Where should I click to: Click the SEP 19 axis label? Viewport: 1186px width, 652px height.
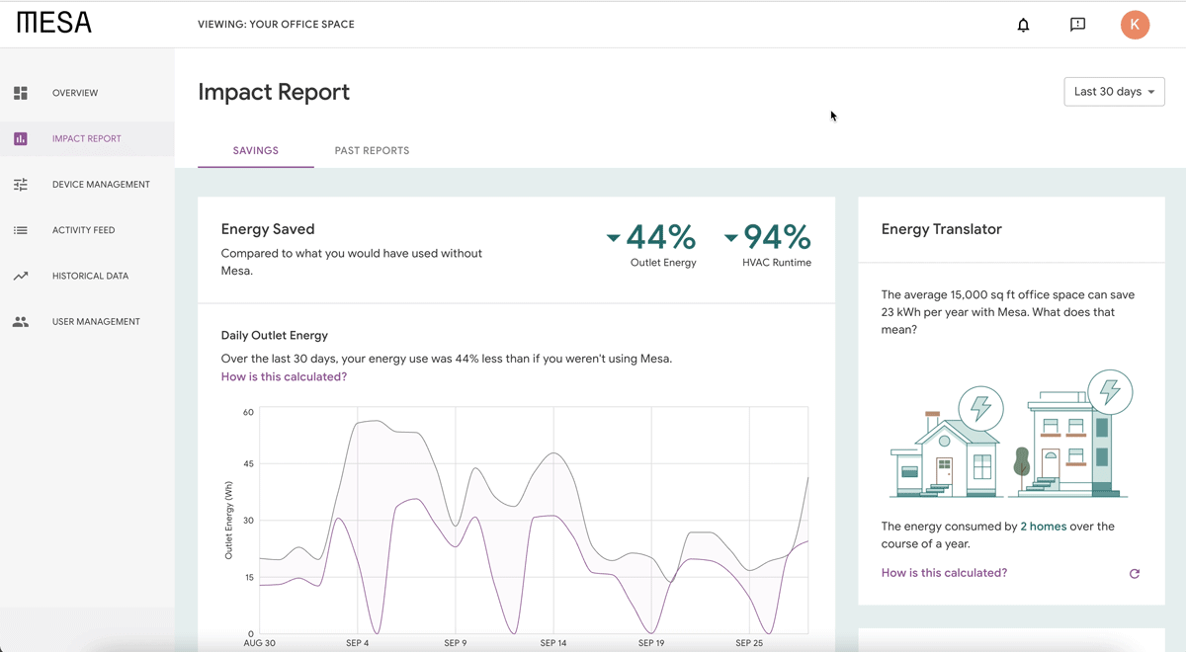point(651,643)
